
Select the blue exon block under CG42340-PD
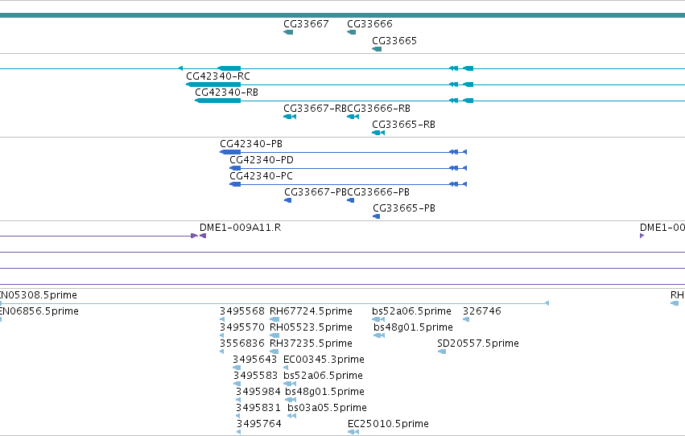(235, 168)
